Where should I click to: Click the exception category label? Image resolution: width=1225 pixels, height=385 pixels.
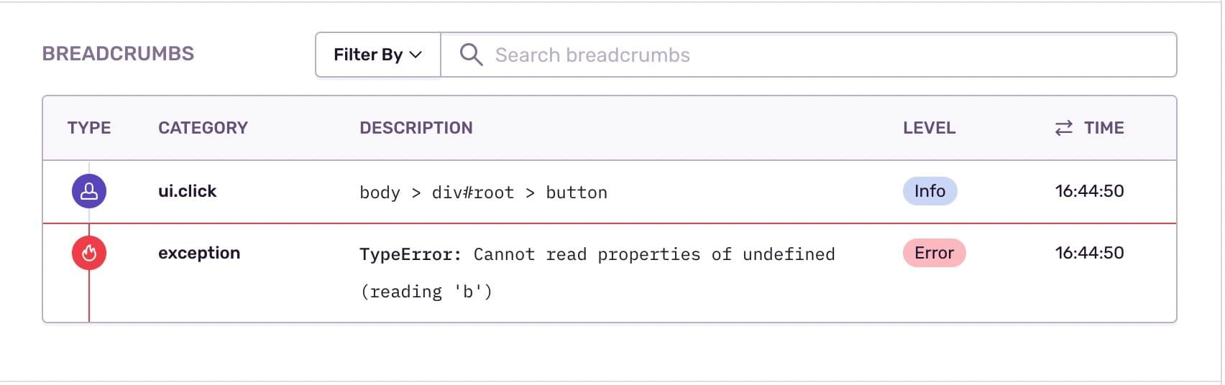(x=199, y=253)
